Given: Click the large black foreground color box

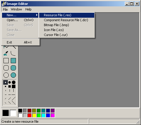Looking at the screenshot, I should pyautogui.click(x=6, y=113).
